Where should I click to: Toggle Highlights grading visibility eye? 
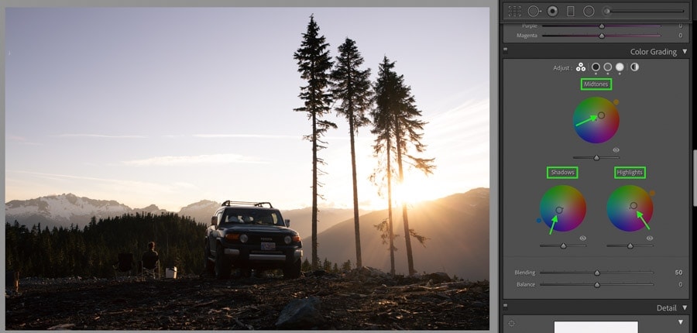(650, 239)
